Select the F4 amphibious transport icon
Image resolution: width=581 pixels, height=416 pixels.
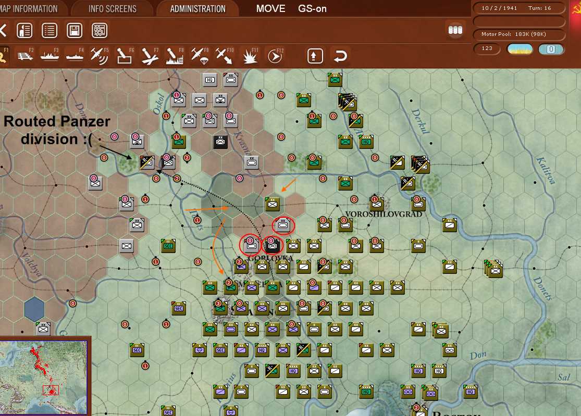pyautogui.click(x=75, y=56)
